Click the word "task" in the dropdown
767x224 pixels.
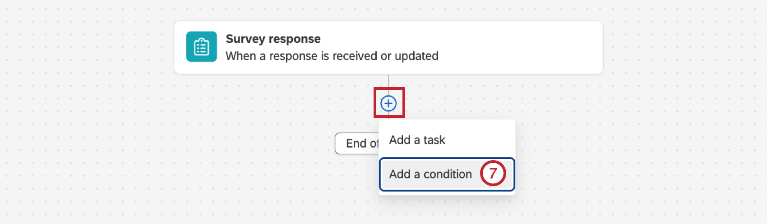(434, 140)
